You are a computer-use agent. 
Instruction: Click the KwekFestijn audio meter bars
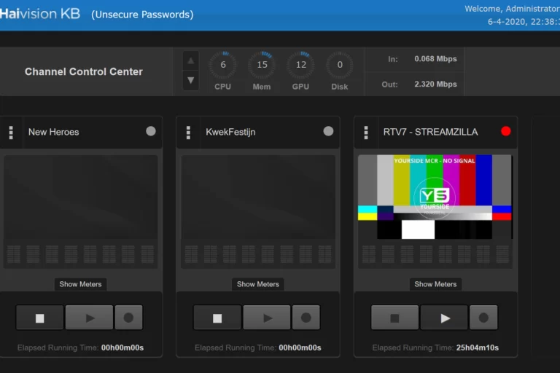pyautogui.click(x=258, y=254)
